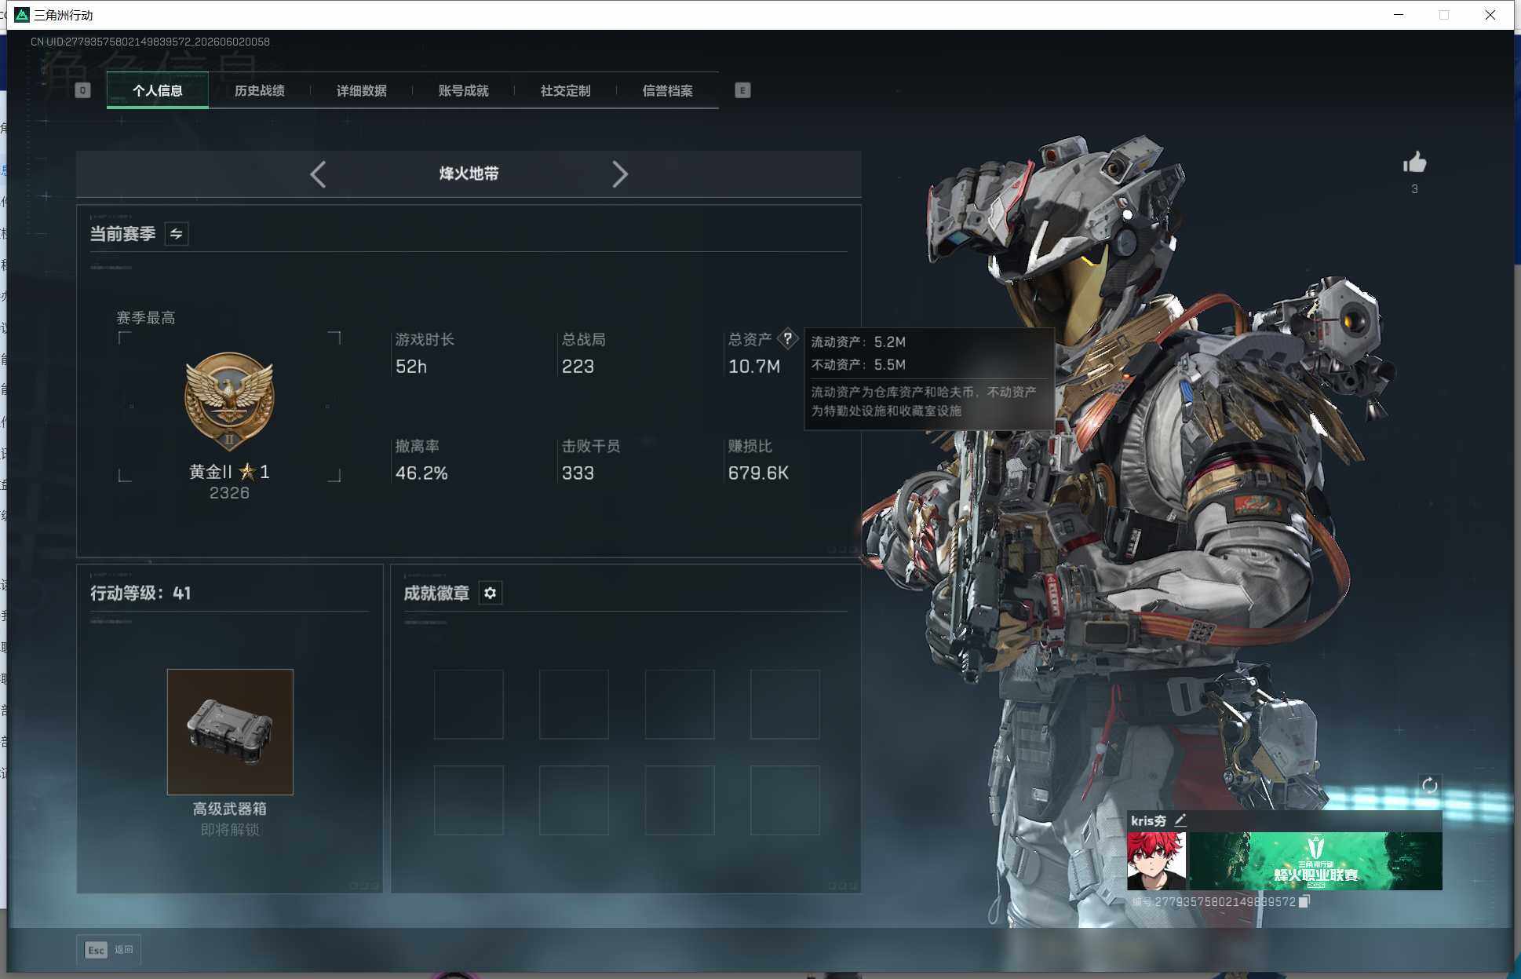Open the 详细数据 tab
Screen dimensions: 1521x979
[362, 90]
